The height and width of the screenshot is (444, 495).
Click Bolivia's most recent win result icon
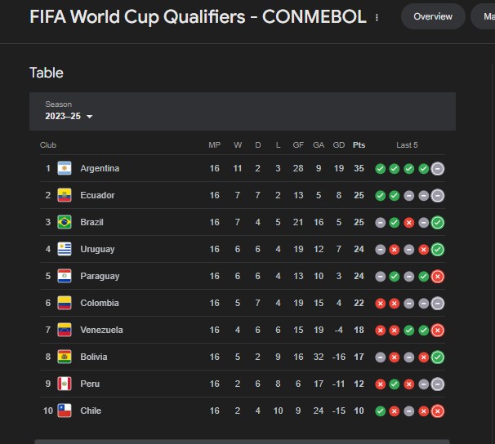pyautogui.click(x=438, y=357)
